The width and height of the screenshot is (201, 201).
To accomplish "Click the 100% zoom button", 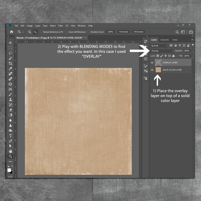I will 110,32.
